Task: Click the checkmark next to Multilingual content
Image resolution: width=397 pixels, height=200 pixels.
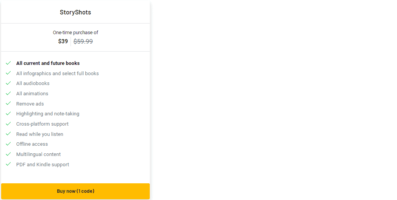Action: [8, 154]
